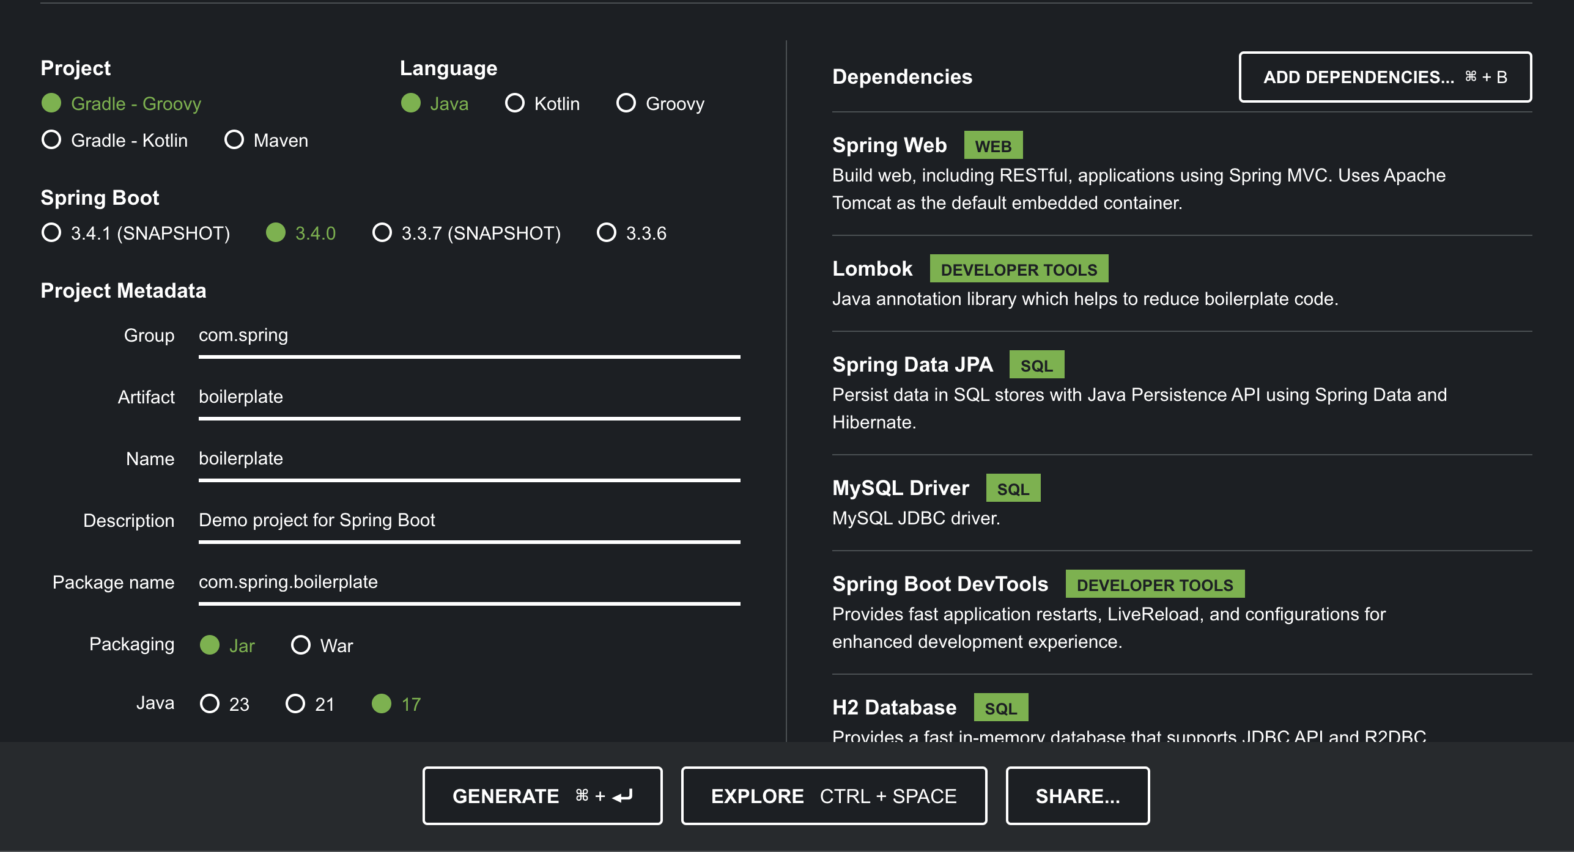Screen dimensions: 1574x852
Task: Select Spring Boot 3.3.7 (SNAPSHOT)
Action: (382, 233)
